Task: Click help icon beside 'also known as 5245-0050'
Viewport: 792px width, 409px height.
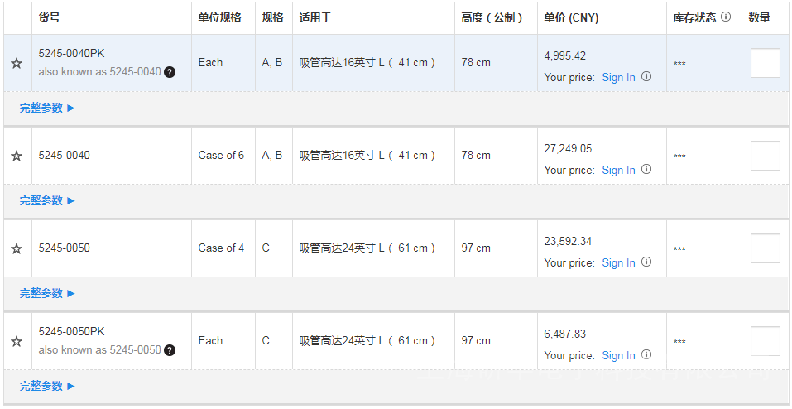Action: [170, 350]
